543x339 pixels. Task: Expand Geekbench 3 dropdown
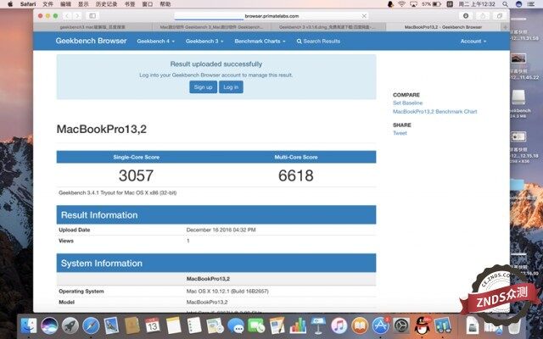coord(204,42)
